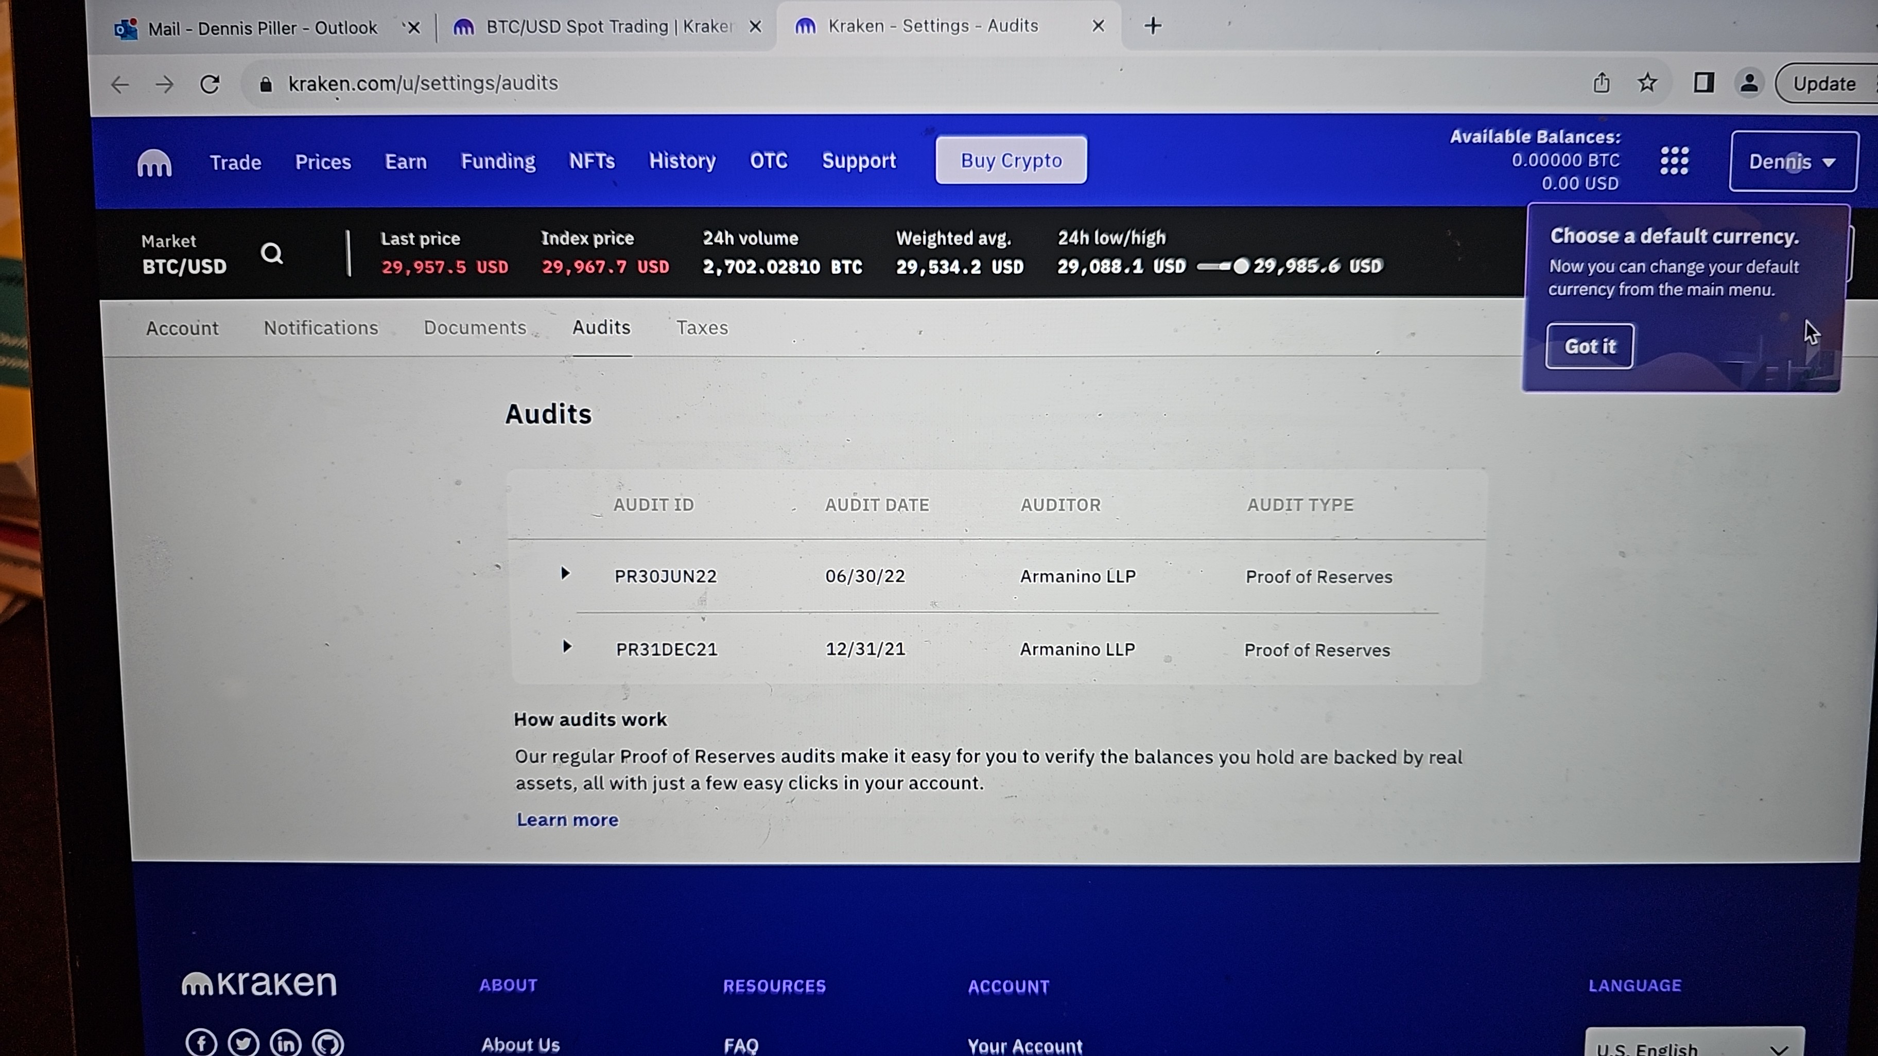Open Kraken's Twitter social icon
The image size is (1878, 1056).
[x=243, y=1043]
